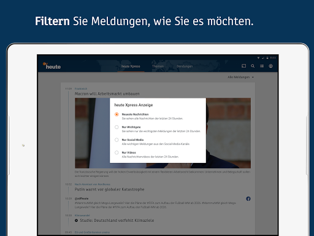This screenshot has width=314, height=236.
Task: Switch to the heute Xpress tab
Action: point(131,66)
